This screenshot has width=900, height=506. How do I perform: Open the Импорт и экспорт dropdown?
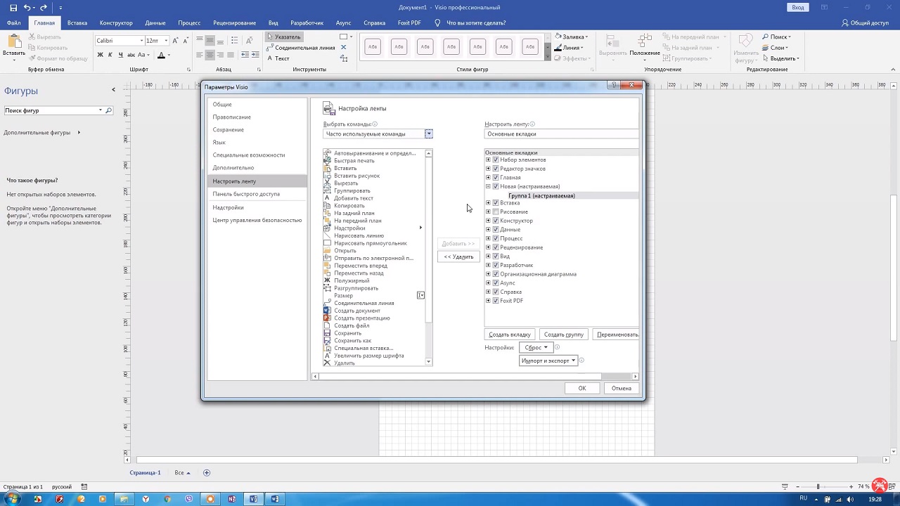point(548,361)
